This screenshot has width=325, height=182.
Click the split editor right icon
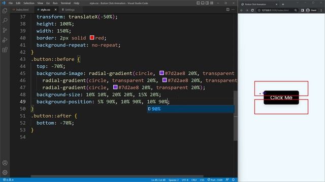tap(228, 10)
